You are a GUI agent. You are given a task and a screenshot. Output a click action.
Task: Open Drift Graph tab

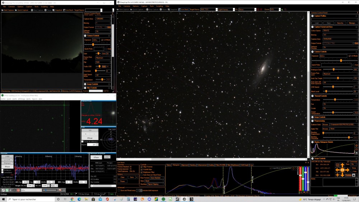[x=244, y=165]
